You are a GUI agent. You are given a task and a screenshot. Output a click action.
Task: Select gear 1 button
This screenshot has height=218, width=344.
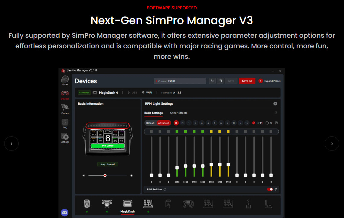(189, 123)
